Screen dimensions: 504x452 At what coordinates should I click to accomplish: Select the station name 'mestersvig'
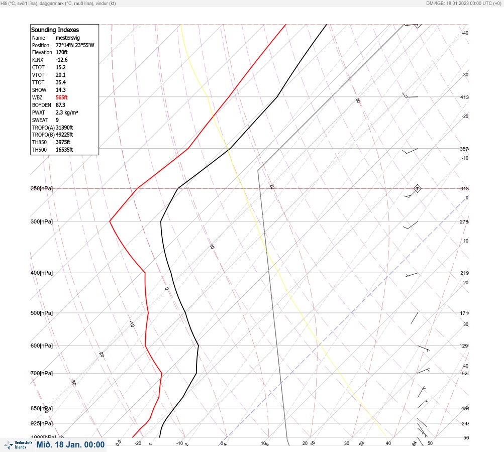[67, 38]
